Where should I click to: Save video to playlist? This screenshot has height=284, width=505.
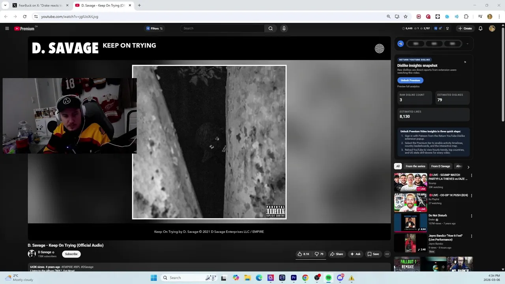coord(373,254)
